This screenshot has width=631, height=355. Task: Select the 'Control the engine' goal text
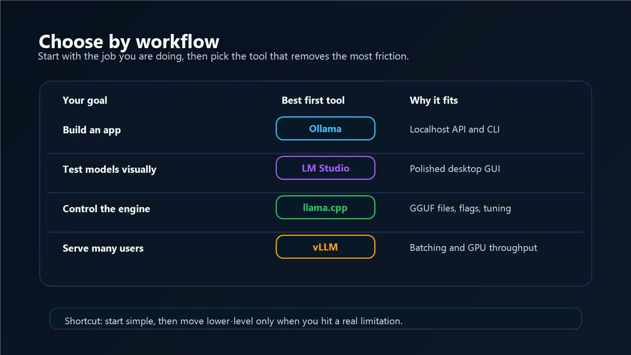[106, 209]
